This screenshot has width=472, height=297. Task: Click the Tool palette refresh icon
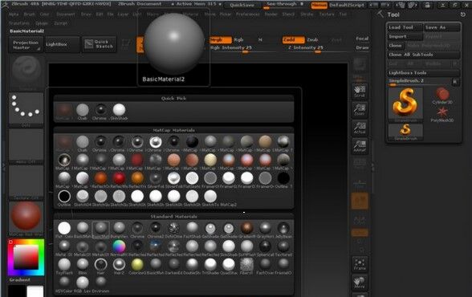click(x=462, y=14)
